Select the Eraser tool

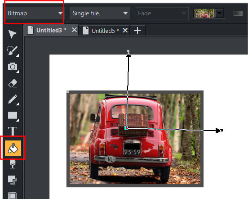[x=13, y=83]
